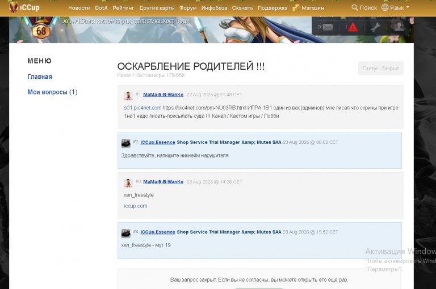Open MaMa-9-B-WanKe profile link in post #1
Viewport: 436px width, 289px height.
(163, 95)
